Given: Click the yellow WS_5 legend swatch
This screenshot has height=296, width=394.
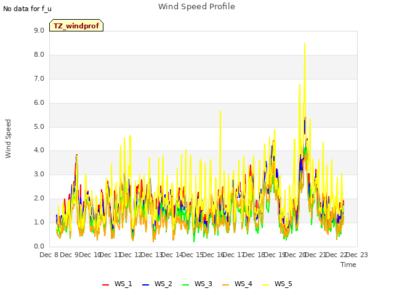Looking at the screenshot, I should (265, 285).
